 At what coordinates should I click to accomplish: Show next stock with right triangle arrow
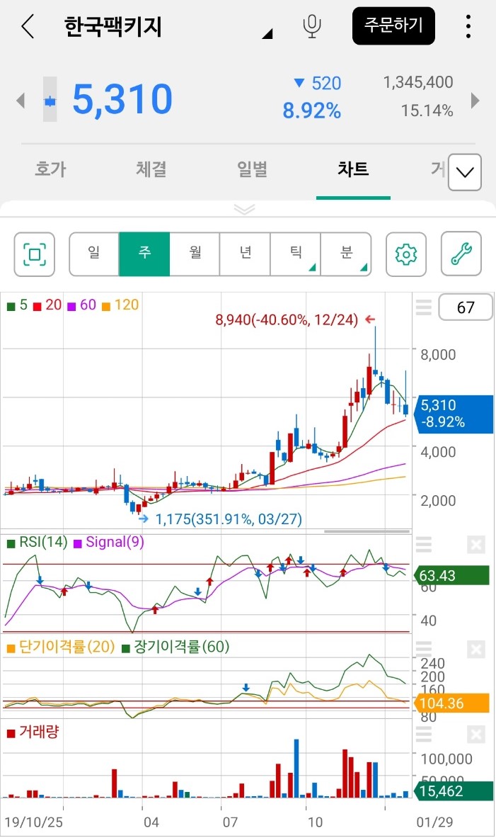475,100
